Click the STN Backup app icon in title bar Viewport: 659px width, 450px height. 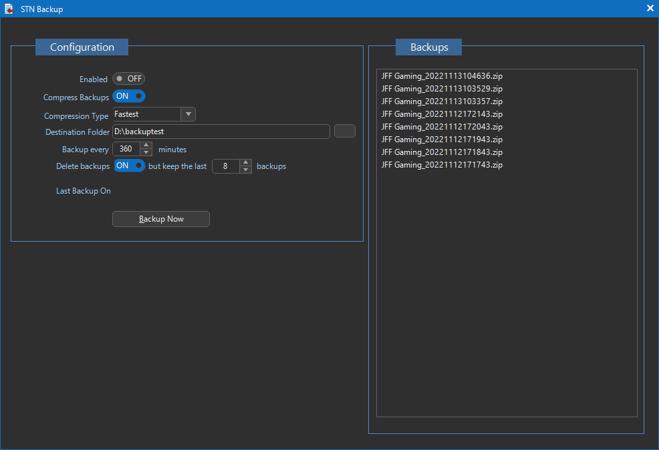[x=9, y=9]
